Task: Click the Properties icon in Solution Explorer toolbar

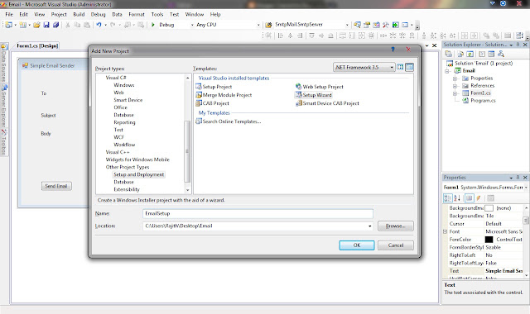Action: coord(449,54)
